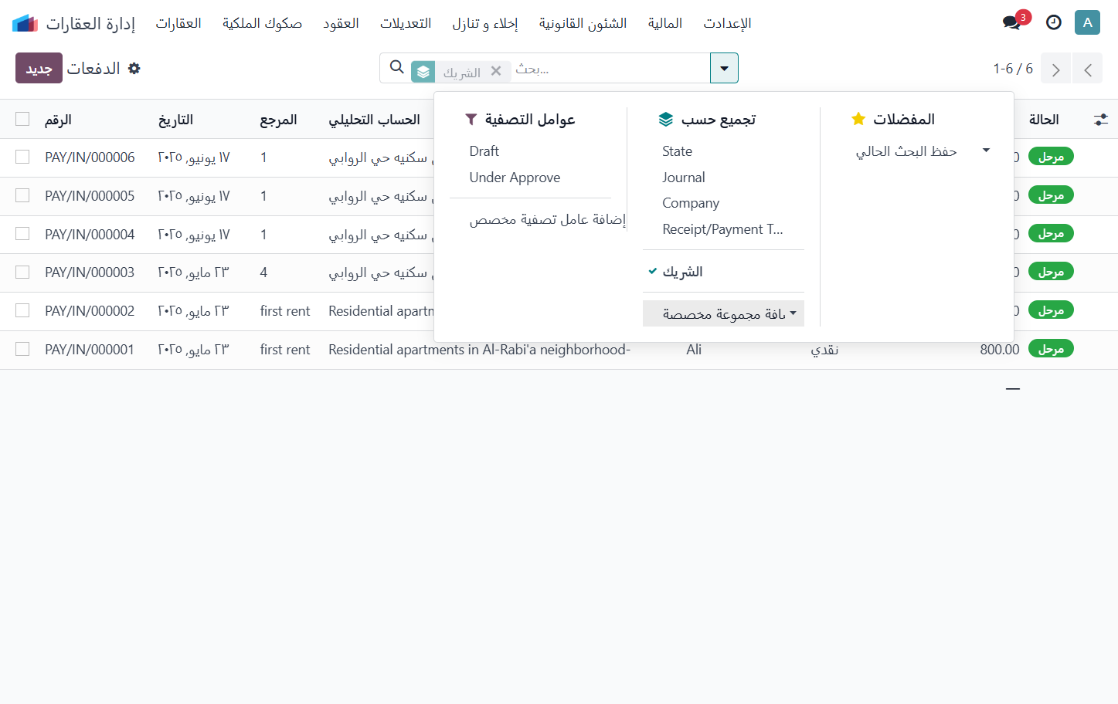
Task: Open record PAY/IN/000001
Action: click(90, 350)
